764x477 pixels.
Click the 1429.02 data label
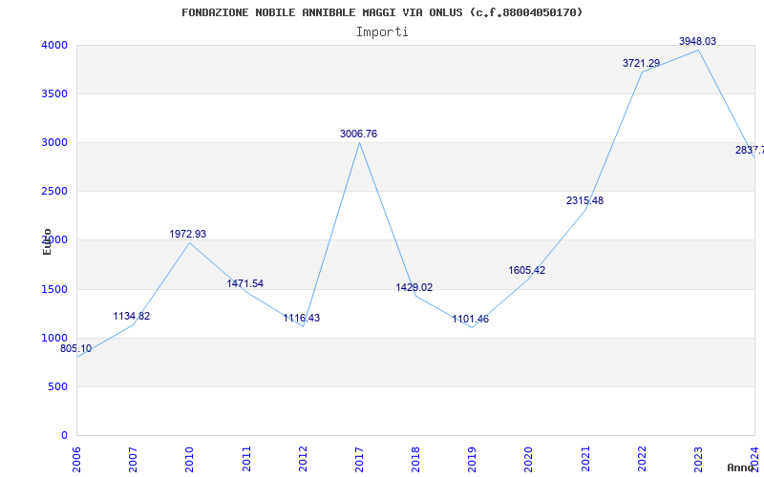pos(414,288)
